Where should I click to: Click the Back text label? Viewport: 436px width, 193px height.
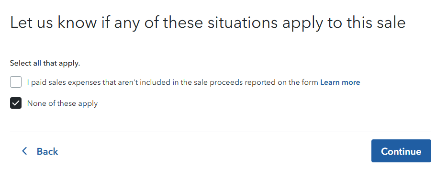pos(47,151)
